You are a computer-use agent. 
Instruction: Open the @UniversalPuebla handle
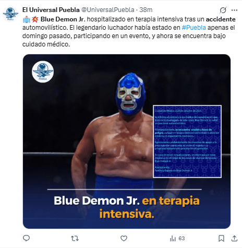click(x=108, y=10)
